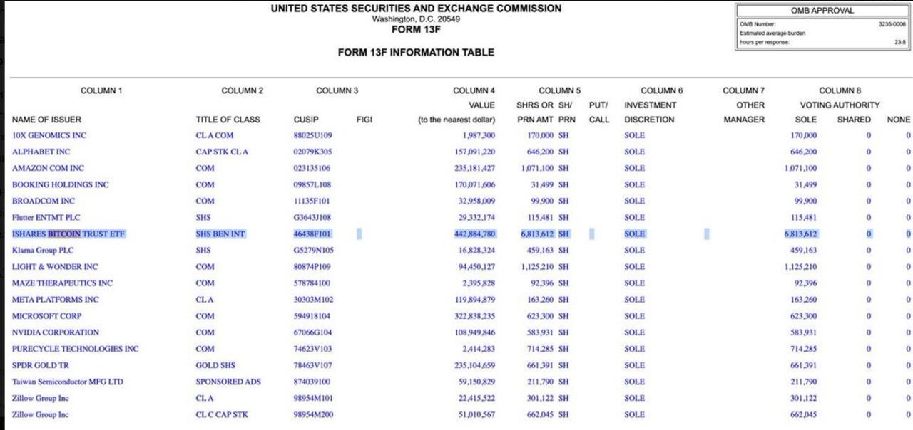The height and width of the screenshot is (430, 913).
Task: Select the INVESTMENT DISCRETION header text
Action: pos(649,112)
